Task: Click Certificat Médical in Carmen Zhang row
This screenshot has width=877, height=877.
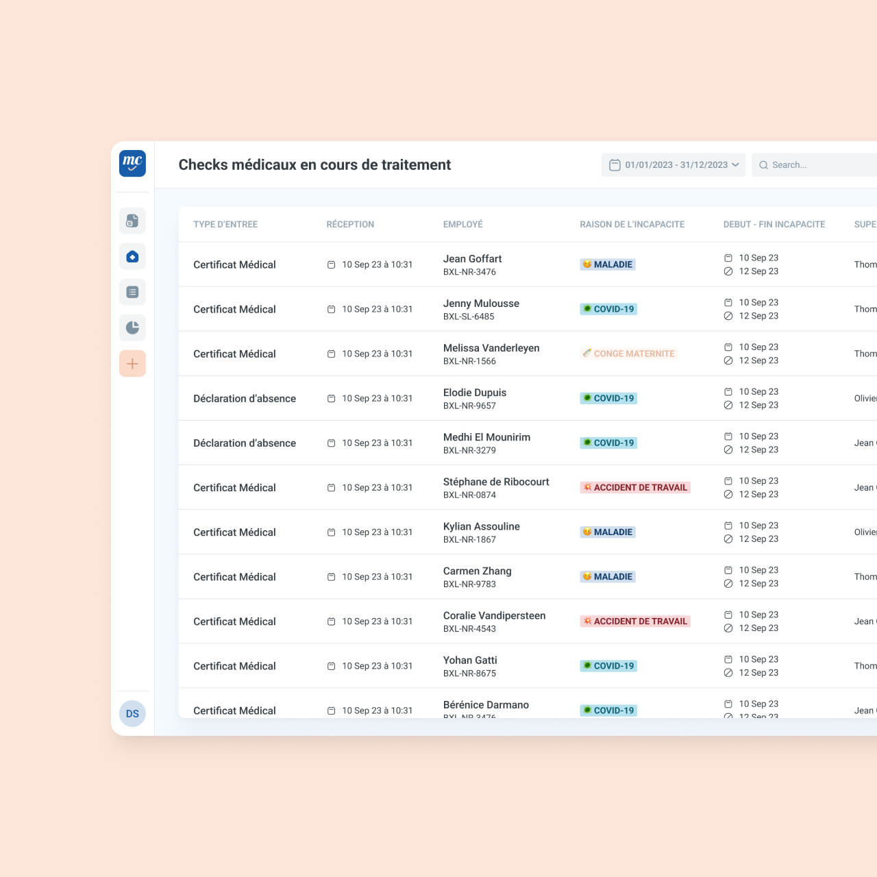Action: click(x=234, y=576)
